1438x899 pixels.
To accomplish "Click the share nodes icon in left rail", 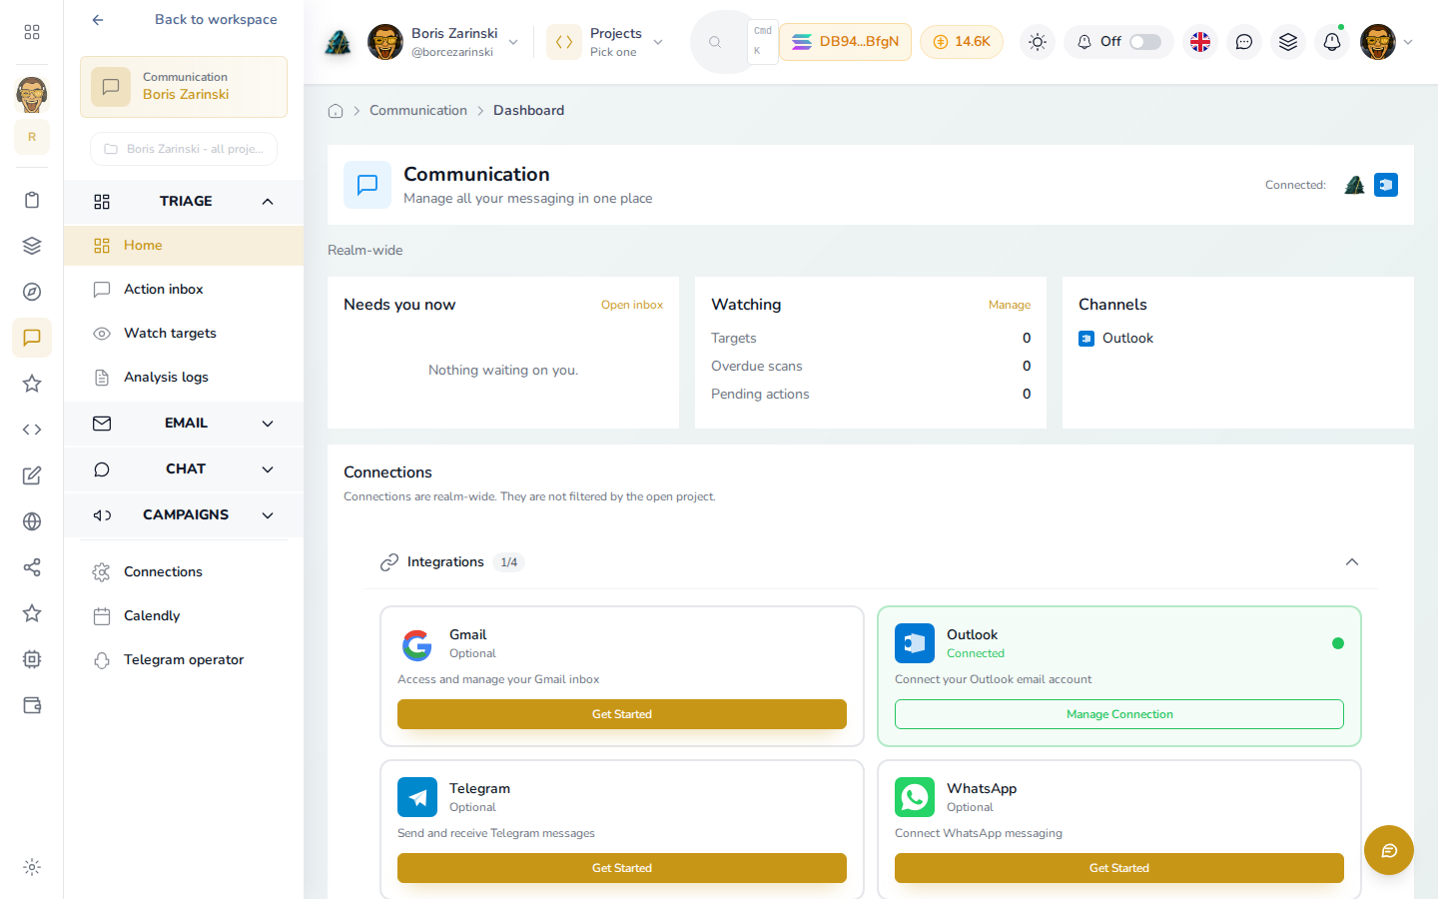I will 32,567.
